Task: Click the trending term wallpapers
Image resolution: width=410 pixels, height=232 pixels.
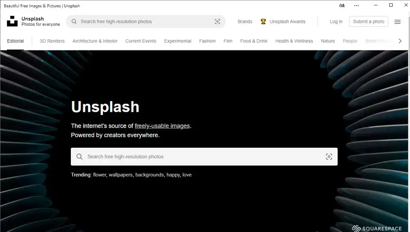Action: [121, 175]
